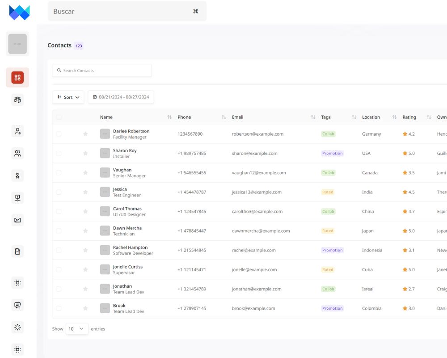Open the 08/21/2024 - 08/27/2024 date range picker
The image size is (447, 358).
click(x=121, y=97)
